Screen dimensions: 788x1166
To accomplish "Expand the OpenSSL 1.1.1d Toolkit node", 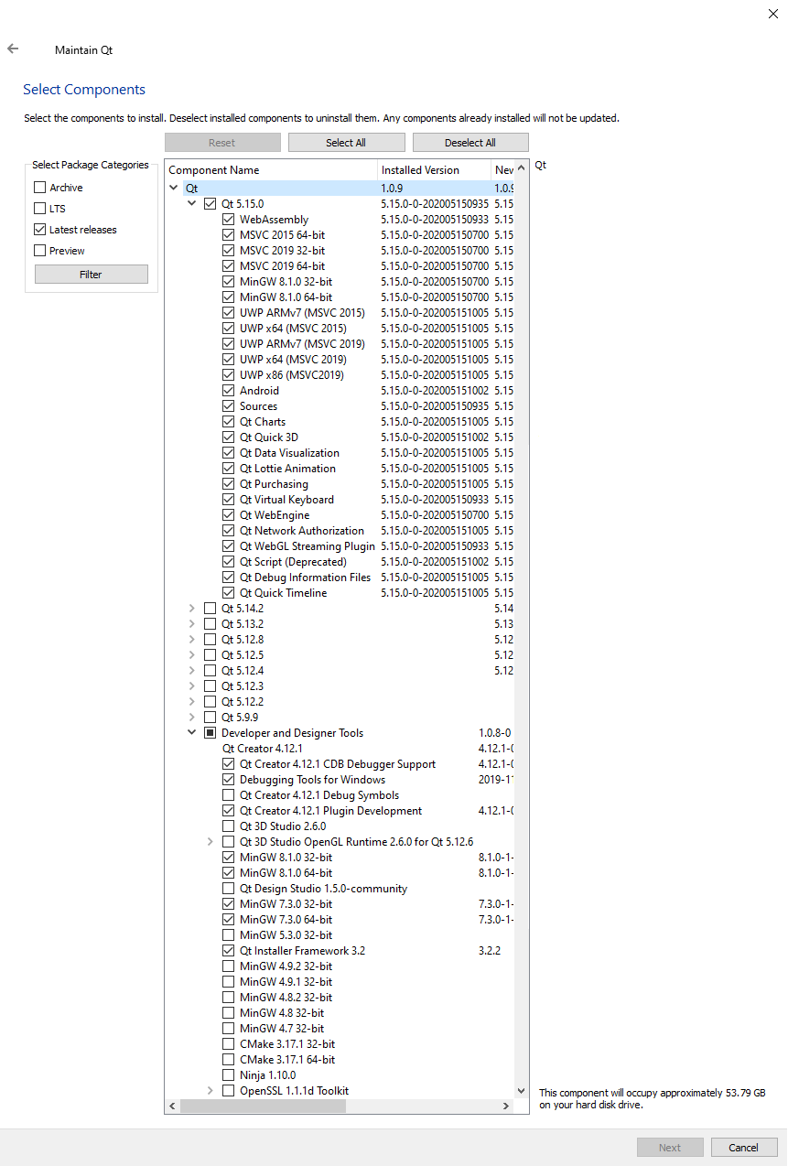I will pyautogui.click(x=210, y=1091).
